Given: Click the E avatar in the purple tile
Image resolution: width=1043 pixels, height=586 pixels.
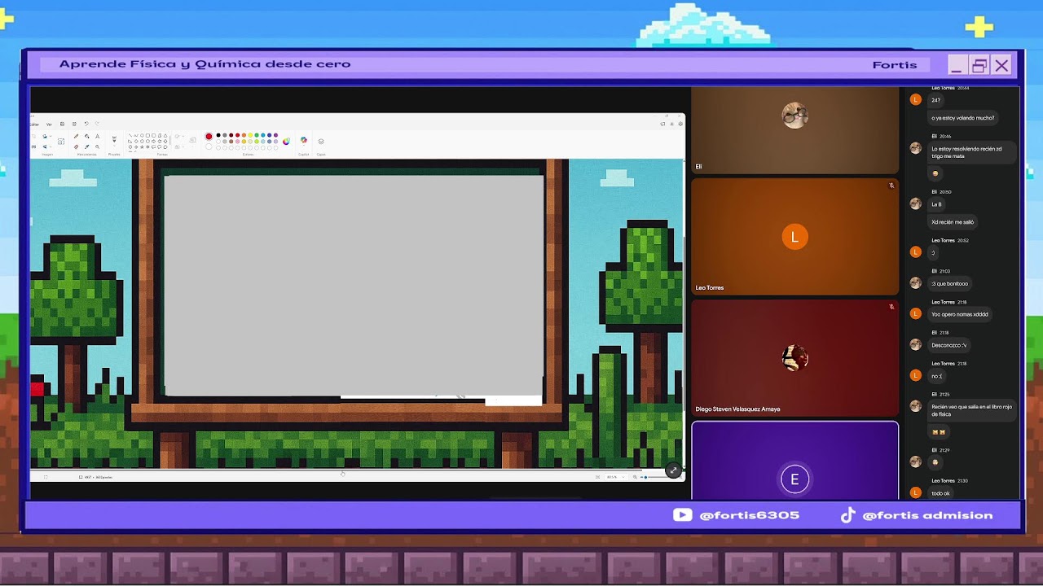Looking at the screenshot, I should (x=794, y=479).
